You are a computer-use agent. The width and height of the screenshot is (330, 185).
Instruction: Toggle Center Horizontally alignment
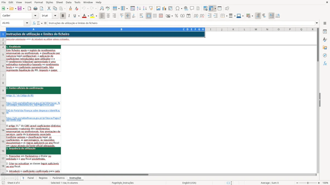[x=108, y=16]
